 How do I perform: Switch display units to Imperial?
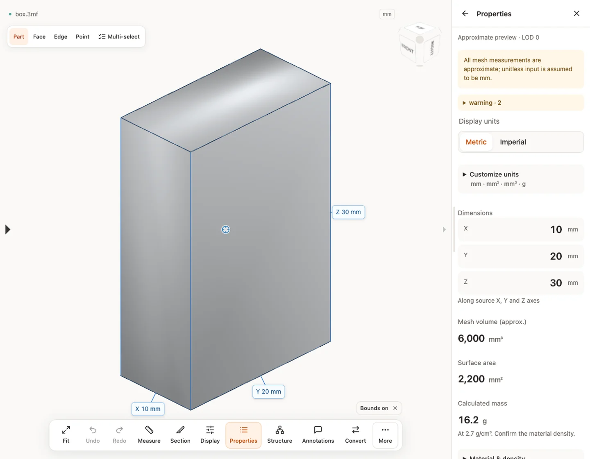[513, 142]
